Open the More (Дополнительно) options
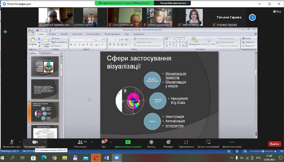Image resolution: width=284 pixels, height=162 pixels. [232, 143]
